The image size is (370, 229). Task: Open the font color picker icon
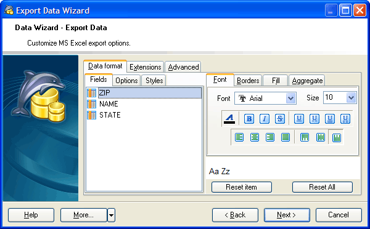coord(229,119)
